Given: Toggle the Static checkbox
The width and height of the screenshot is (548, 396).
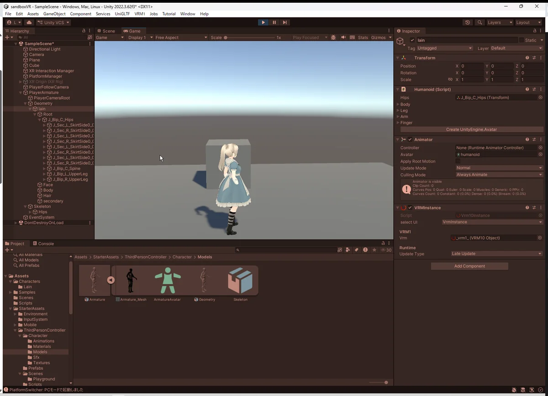Looking at the screenshot, I should [x=522, y=40].
